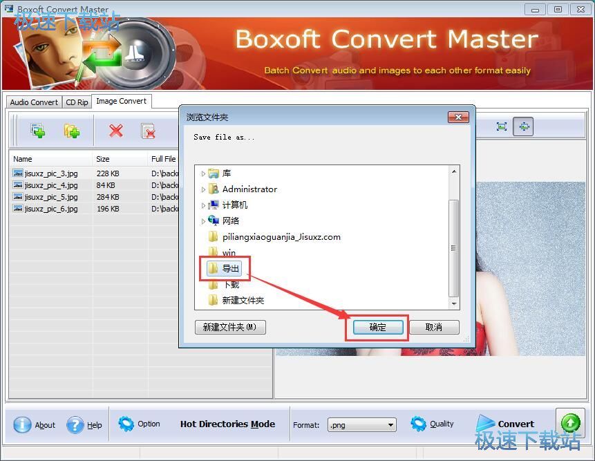
Task: Open the About info icon
Action: [22, 425]
